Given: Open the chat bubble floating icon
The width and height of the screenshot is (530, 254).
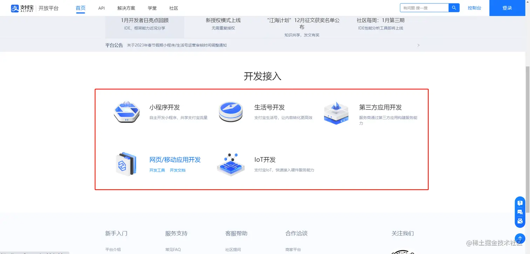Looking at the screenshot, I should point(520,212).
